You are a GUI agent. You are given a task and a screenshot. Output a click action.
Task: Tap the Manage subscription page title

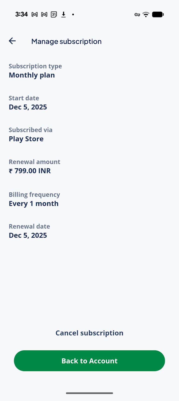pyautogui.click(x=66, y=41)
